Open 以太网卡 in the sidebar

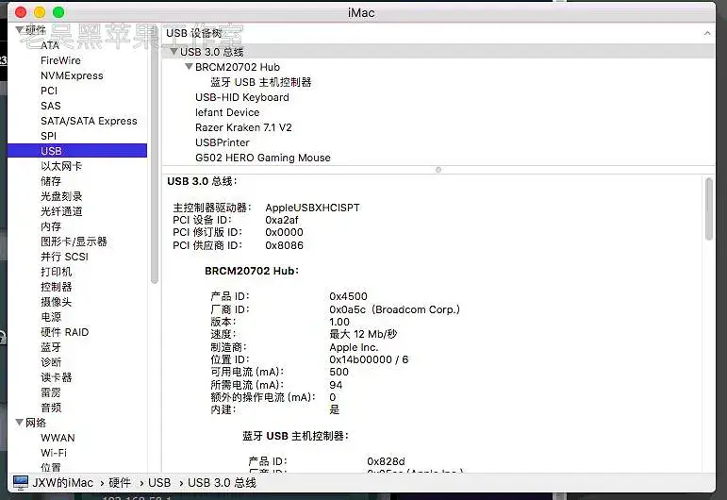[x=61, y=166]
